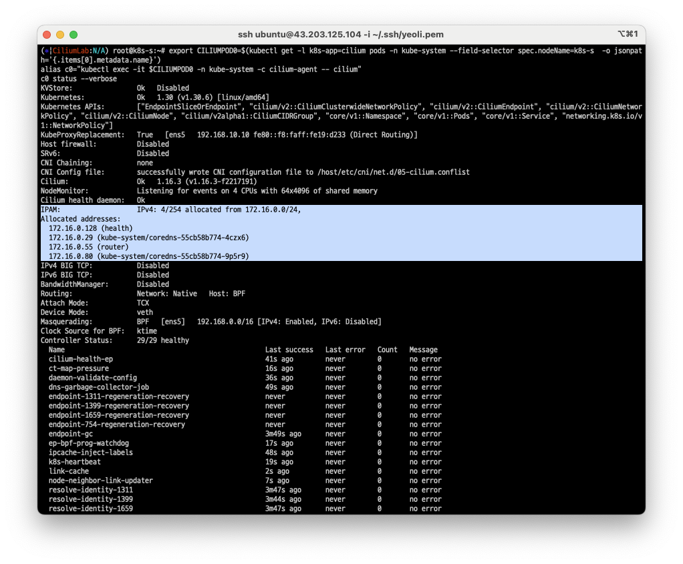The height and width of the screenshot is (564, 683).
Task: Click the 'BandwidthManager:' label
Action: pyautogui.click(x=74, y=284)
